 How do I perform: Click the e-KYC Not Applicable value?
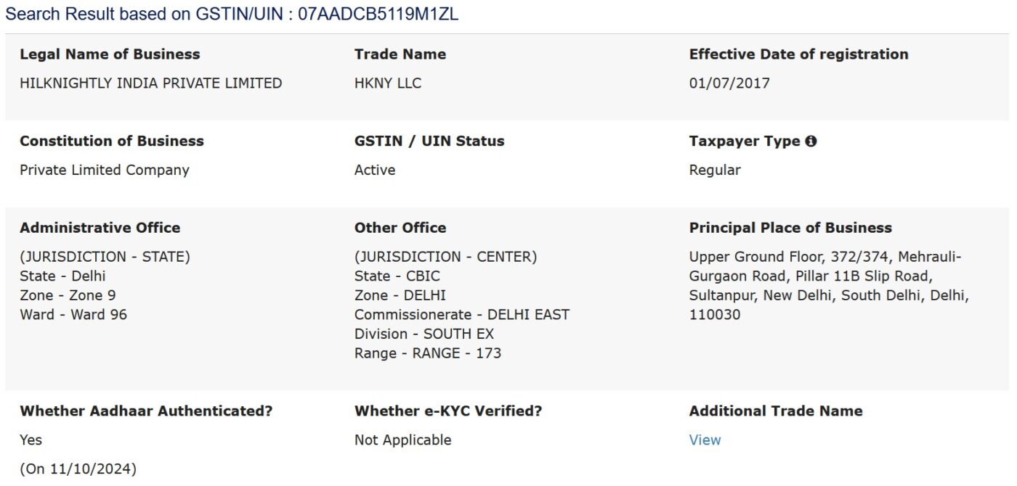coord(402,440)
